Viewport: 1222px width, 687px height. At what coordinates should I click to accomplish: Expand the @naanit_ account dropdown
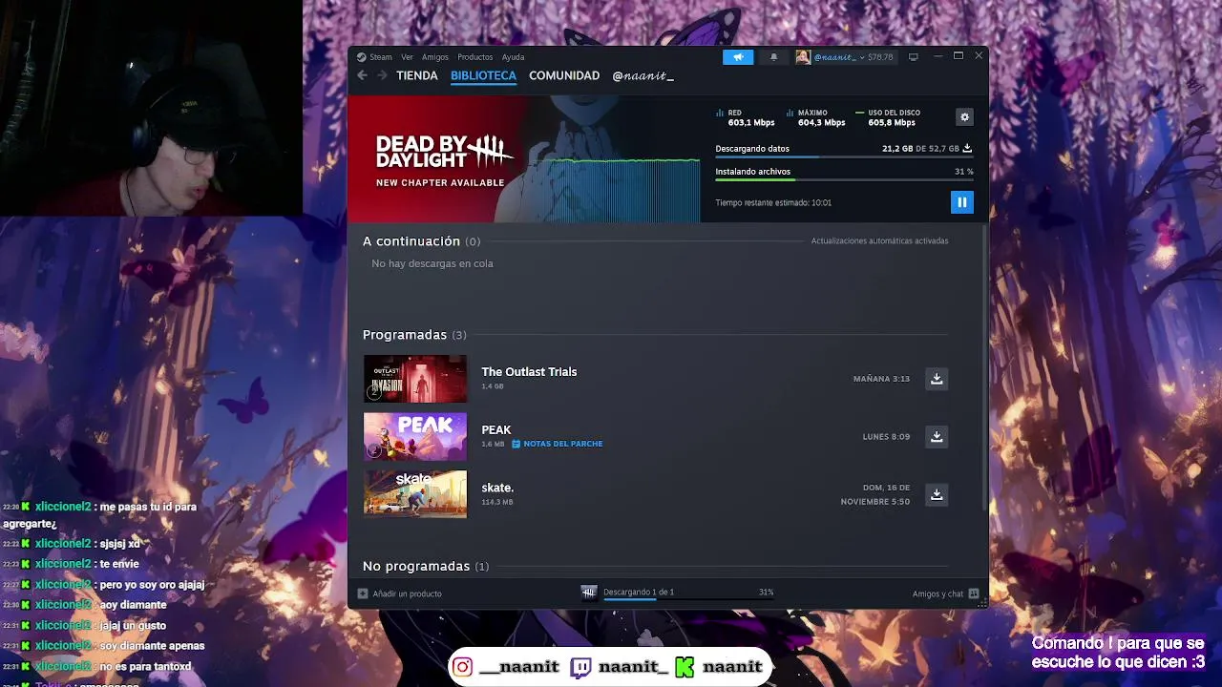pyautogui.click(x=838, y=57)
